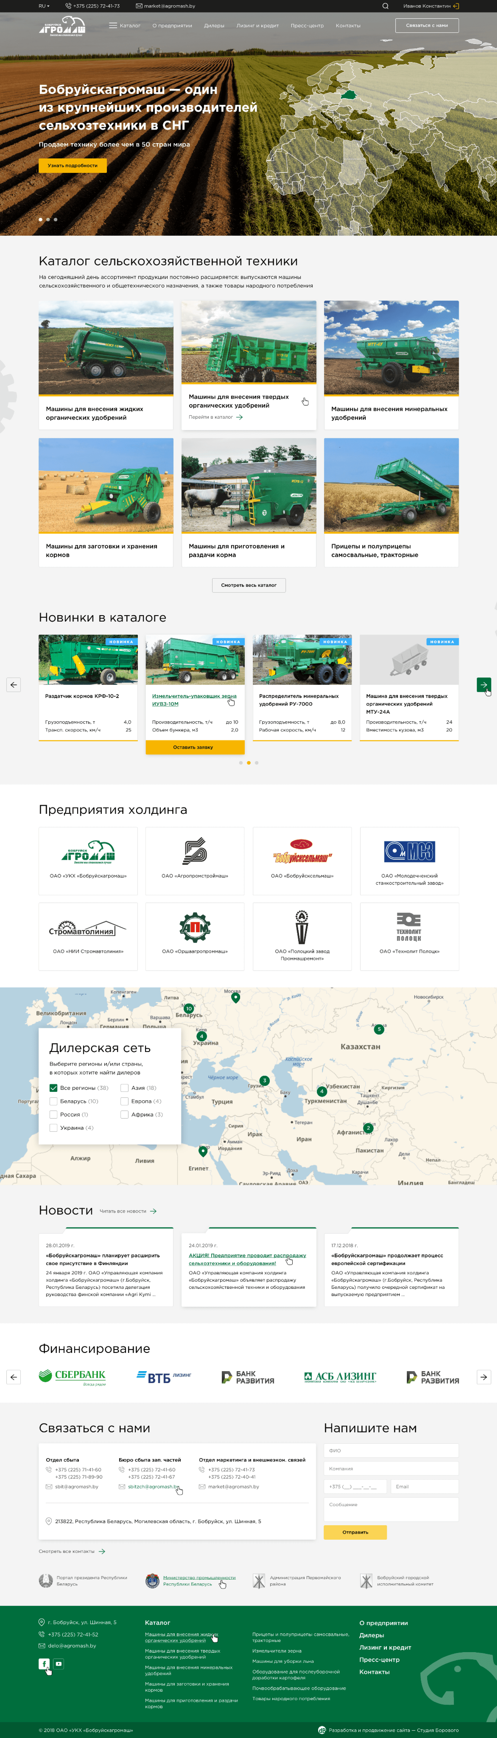Open the Контакты menu item
Image resolution: width=497 pixels, height=1738 pixels.
pos(348,26)
